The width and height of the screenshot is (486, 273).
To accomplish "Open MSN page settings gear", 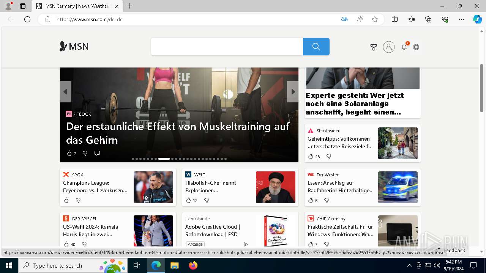I will pyautogui.click(x=416, y=47).
